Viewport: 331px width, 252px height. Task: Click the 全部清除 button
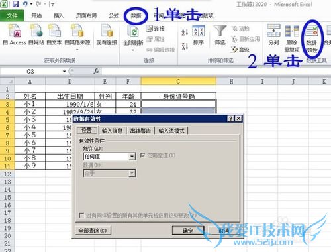[x=93, y=231]
